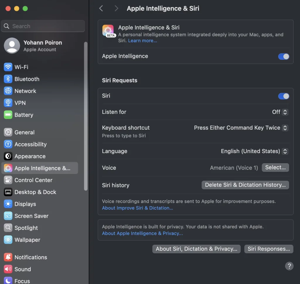Select Appearance in the sidebar

40,156
